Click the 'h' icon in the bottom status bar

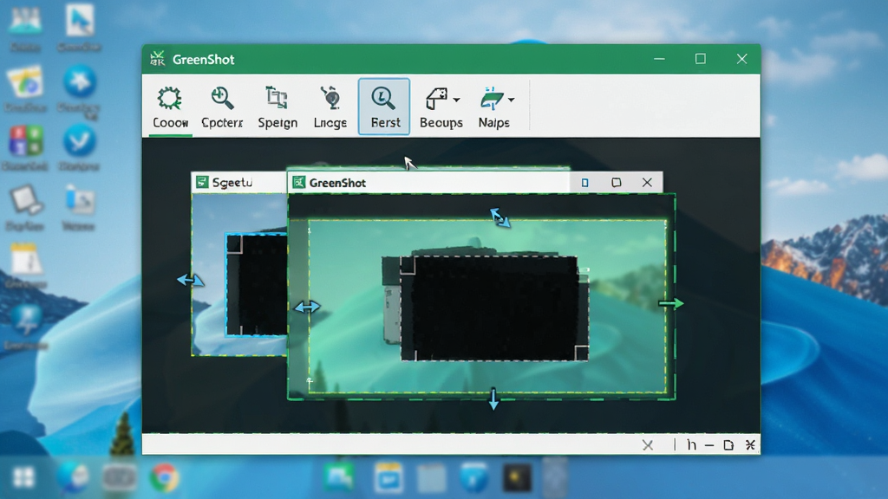pyautogui.click(x=691, y=445)
